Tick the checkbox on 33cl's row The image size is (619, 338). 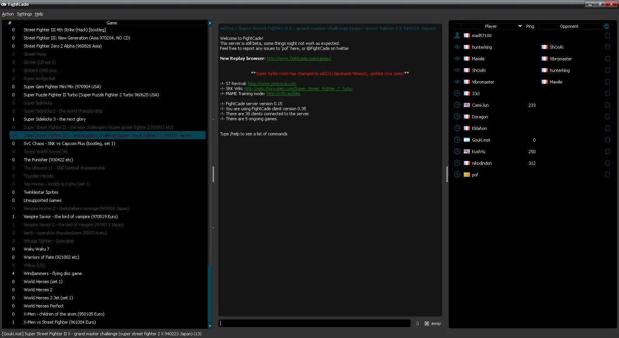click(607, 93)
